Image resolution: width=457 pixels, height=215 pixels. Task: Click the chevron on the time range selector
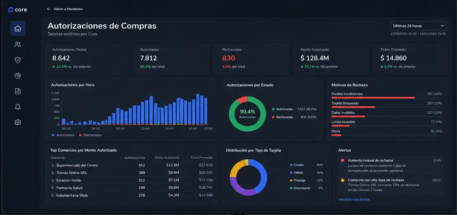pyautogui.click(x=442, y=26)
